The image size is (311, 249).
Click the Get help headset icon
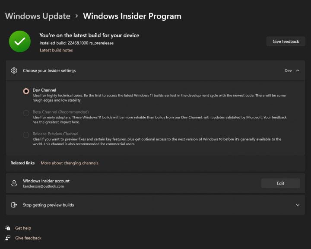pyautogui.click(x=8, y=228)
